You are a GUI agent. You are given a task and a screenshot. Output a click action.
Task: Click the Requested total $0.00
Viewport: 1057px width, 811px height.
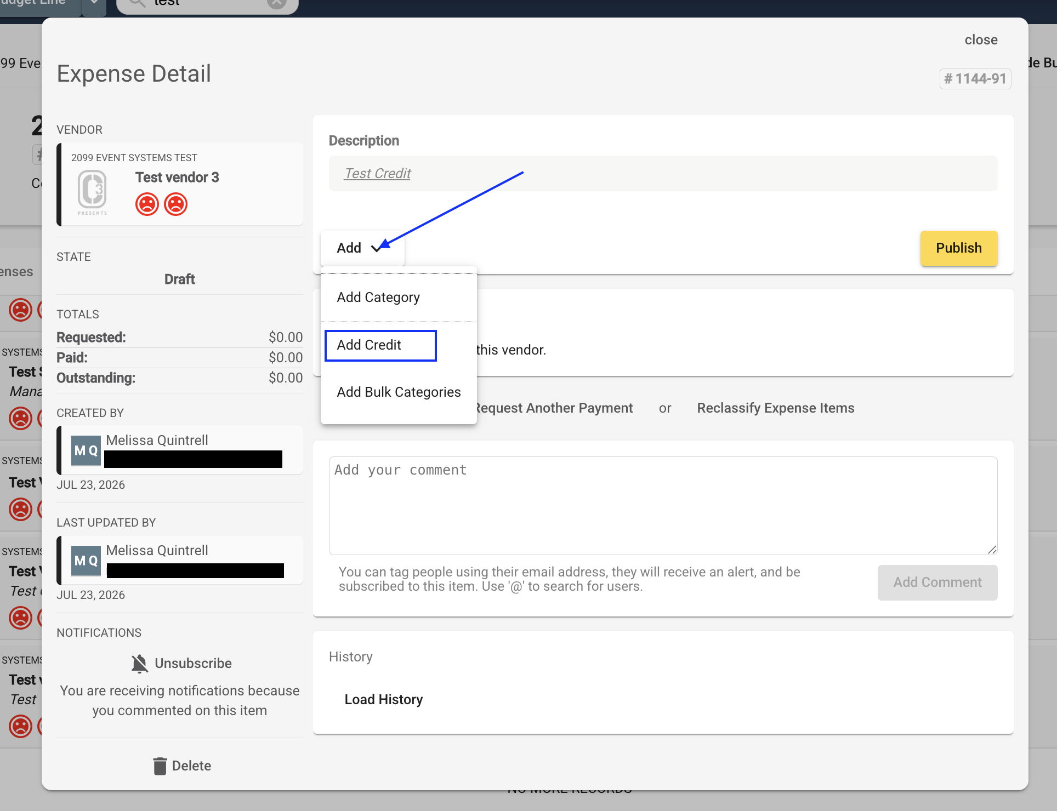click(286, 338)
